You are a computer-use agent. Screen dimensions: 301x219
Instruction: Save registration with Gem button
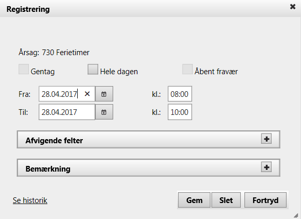click(x=194, y=200)
